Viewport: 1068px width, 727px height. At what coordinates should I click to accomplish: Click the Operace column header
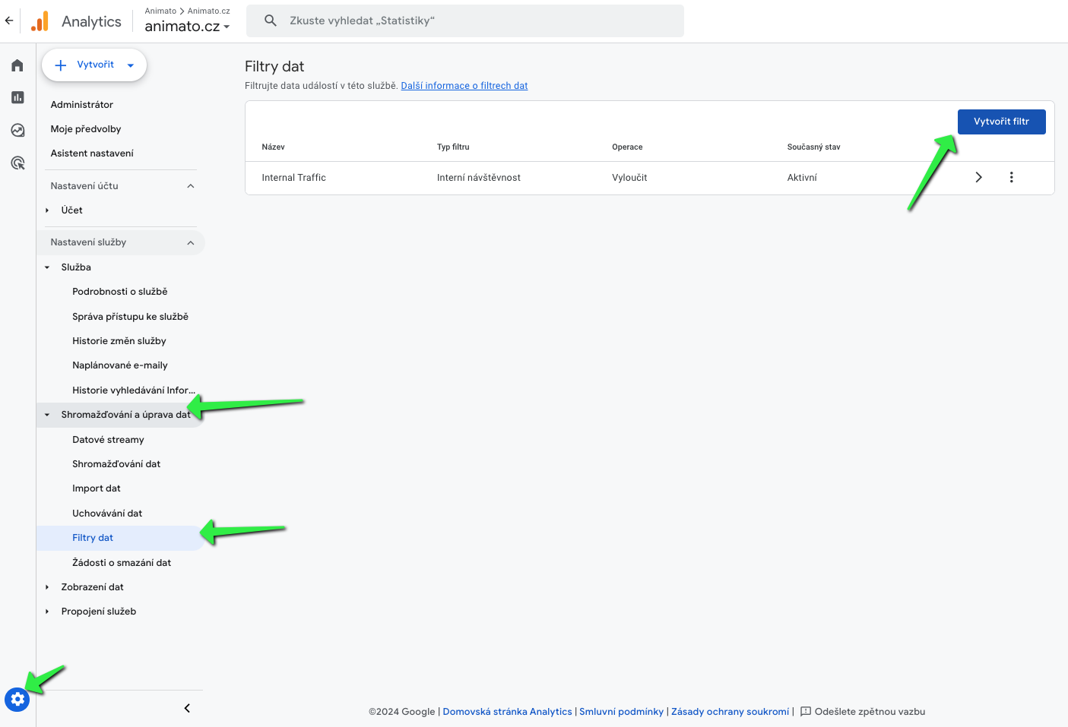627,147
